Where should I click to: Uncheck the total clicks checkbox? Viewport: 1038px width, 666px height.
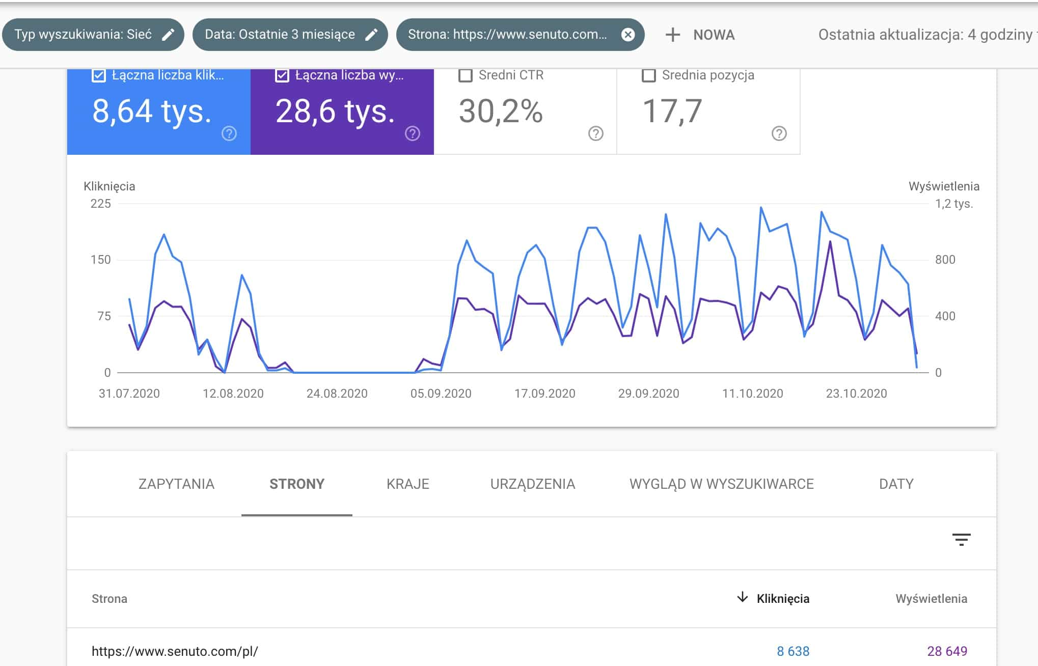[99, 76]
